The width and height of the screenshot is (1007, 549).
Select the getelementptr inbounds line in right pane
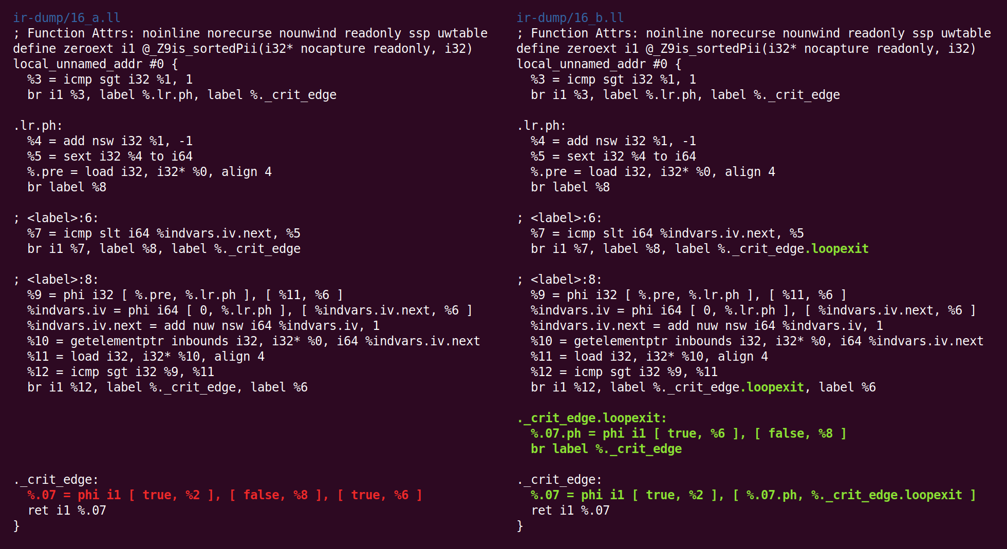757,341
